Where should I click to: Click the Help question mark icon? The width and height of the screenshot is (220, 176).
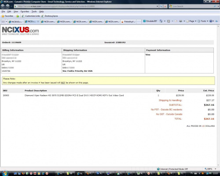(211, 21)
